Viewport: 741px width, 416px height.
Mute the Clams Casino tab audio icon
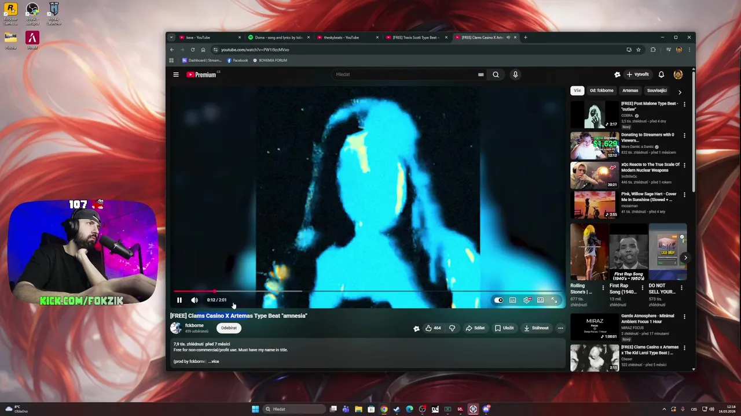508,38
